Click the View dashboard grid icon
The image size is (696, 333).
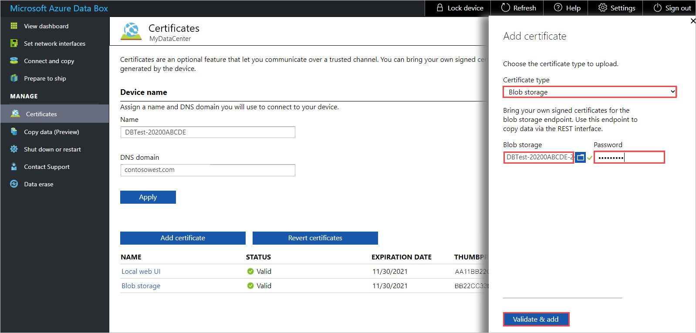click(14, 26)
